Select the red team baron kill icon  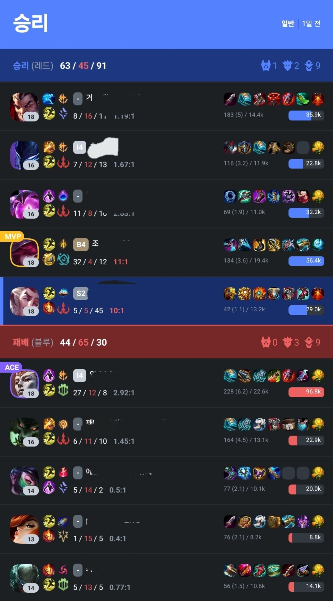coord(265,66)
